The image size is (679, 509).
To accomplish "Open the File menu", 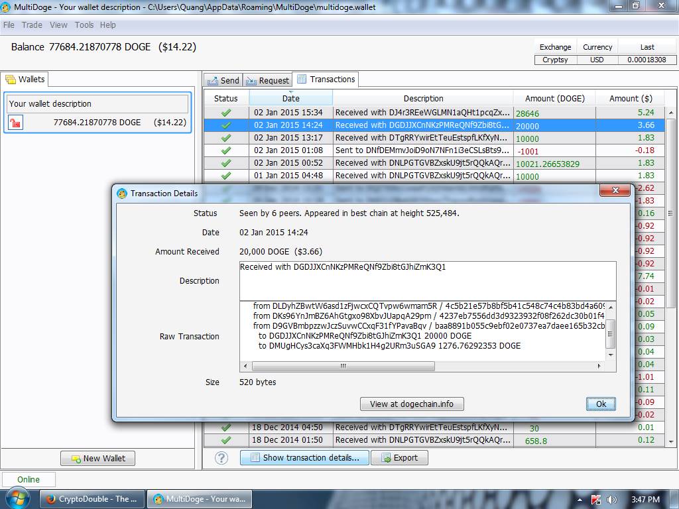I will pyautogui.click(x=9, y=25).
